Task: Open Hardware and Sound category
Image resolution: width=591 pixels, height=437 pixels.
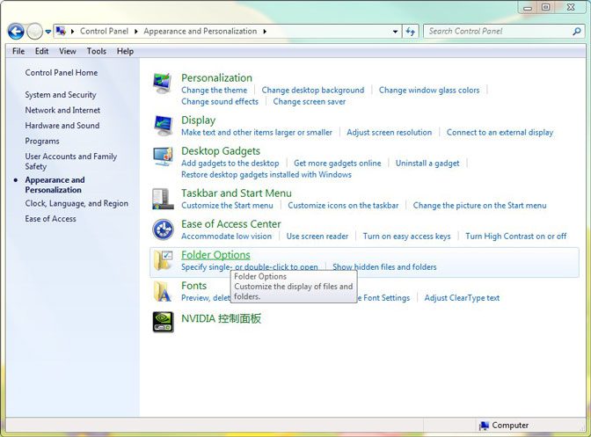Action: click(62, 126)
